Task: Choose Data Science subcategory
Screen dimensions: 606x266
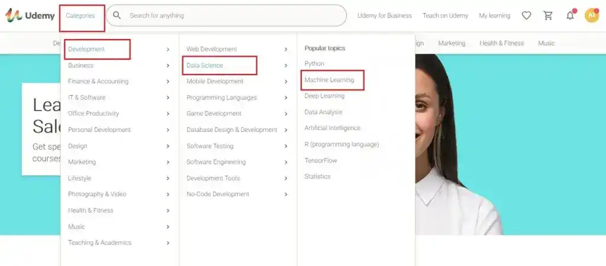Action: pyautogui.click(x=205, y=66)
